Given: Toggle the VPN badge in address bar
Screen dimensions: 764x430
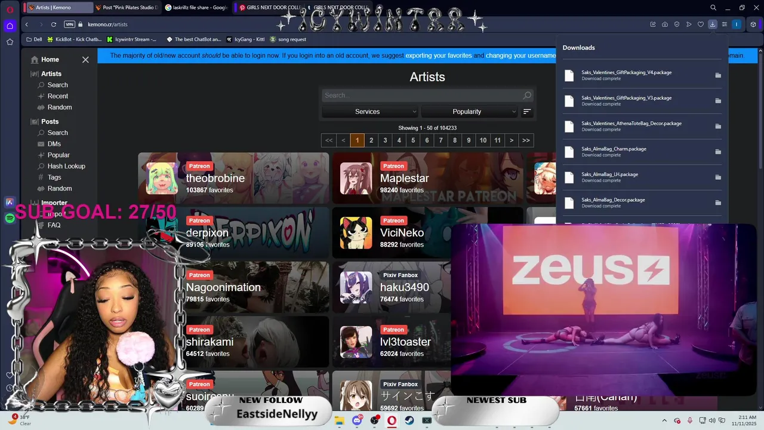Looking at the screenshot, I should coord(69,24).
